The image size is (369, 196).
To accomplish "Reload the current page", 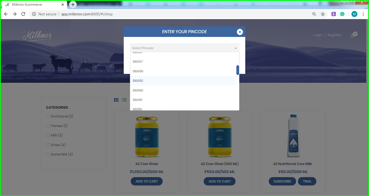I will click(23, 14).
